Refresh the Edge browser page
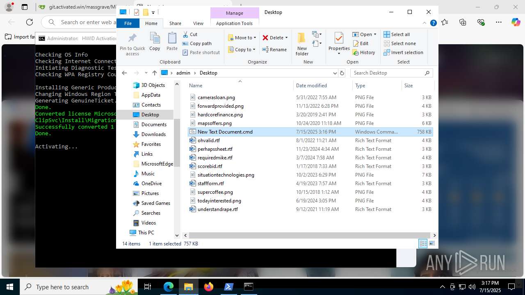This screenshot has width=525, height=295. coord(30,22)
